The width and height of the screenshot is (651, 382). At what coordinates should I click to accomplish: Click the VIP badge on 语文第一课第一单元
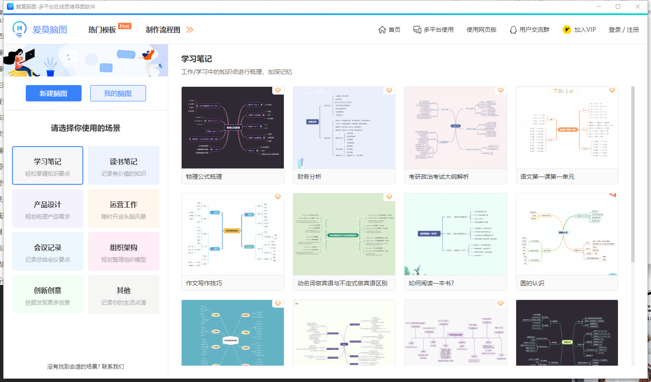tap(612, 90)
